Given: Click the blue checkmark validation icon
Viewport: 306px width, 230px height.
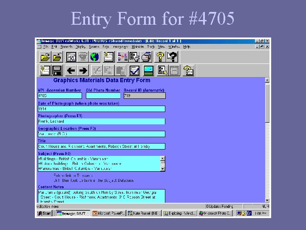Looking at the screenshot, I should point(134,70).
